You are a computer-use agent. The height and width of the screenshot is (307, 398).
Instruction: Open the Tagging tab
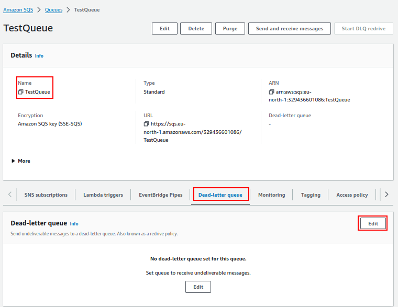[x=311, y=195]
